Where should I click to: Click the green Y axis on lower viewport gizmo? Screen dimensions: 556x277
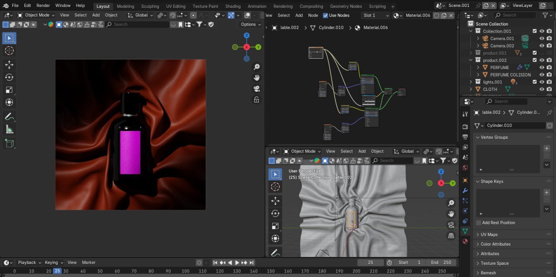453,183
